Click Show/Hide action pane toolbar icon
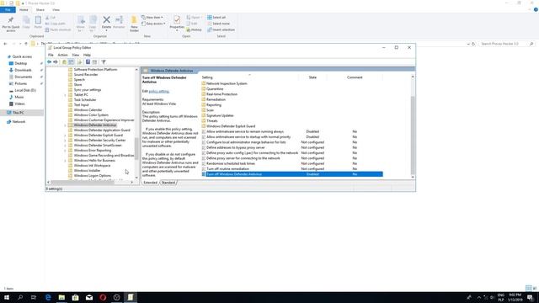Screen dimensions: 539x303 click(x=94, y=61)
